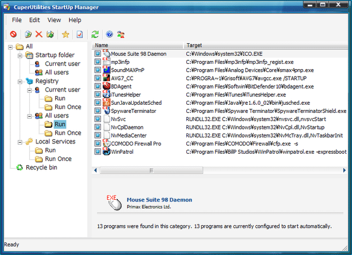Collapse the All root tree node
Screen dimensions: 352x255
[x=10, y=47]
